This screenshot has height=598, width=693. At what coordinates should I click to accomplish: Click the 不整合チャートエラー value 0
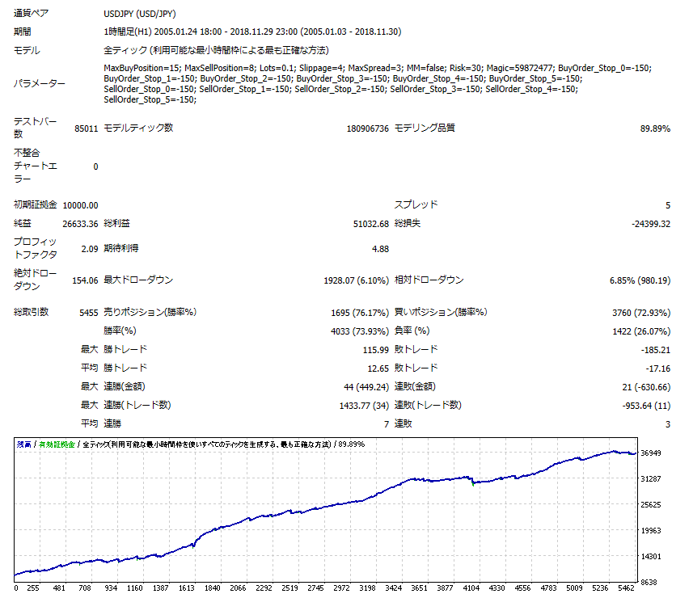click(x=95, y=167)
